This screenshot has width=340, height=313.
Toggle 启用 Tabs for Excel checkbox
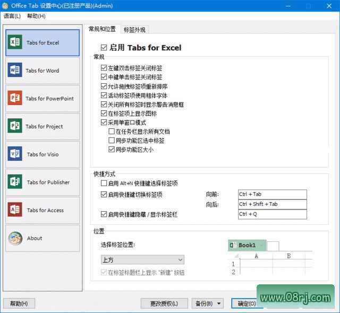[104, 47]
